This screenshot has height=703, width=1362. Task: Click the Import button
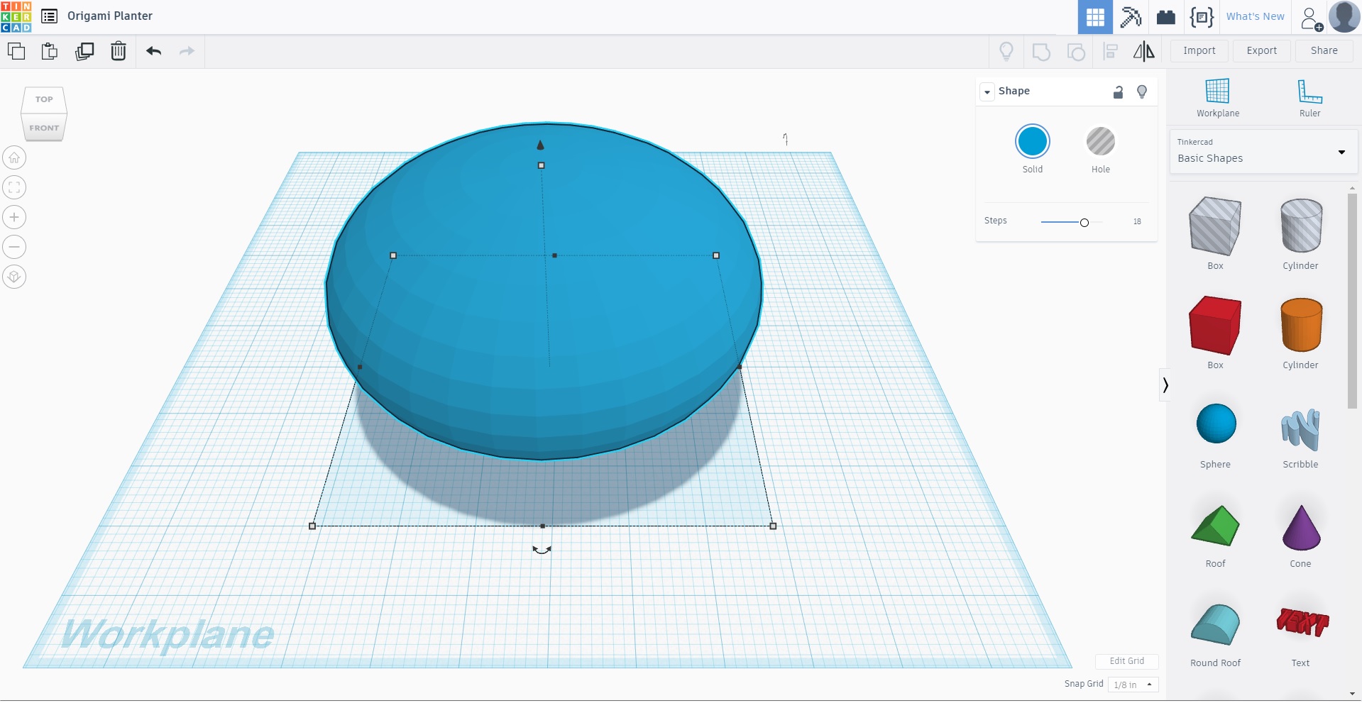click(x=1199, y=51)
